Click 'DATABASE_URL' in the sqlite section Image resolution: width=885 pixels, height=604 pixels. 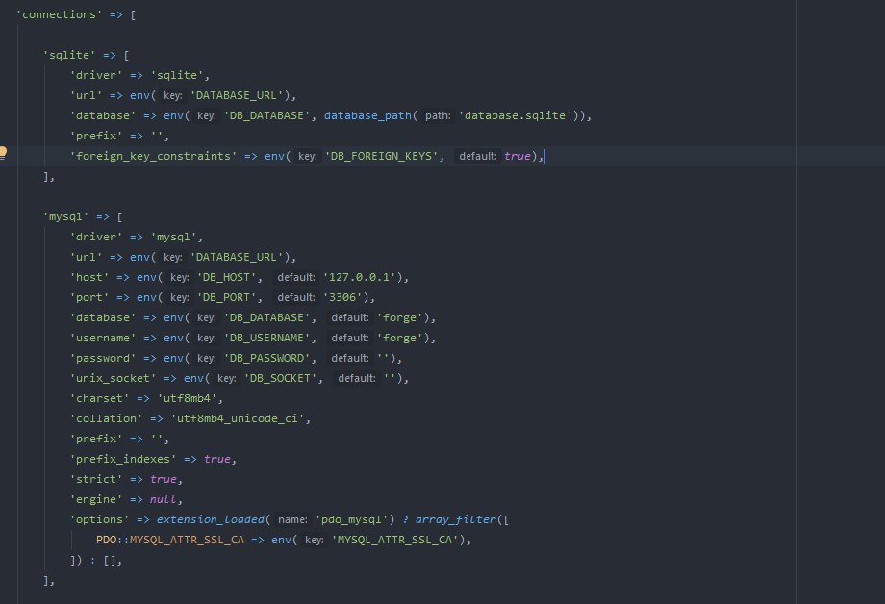(236, 95)
